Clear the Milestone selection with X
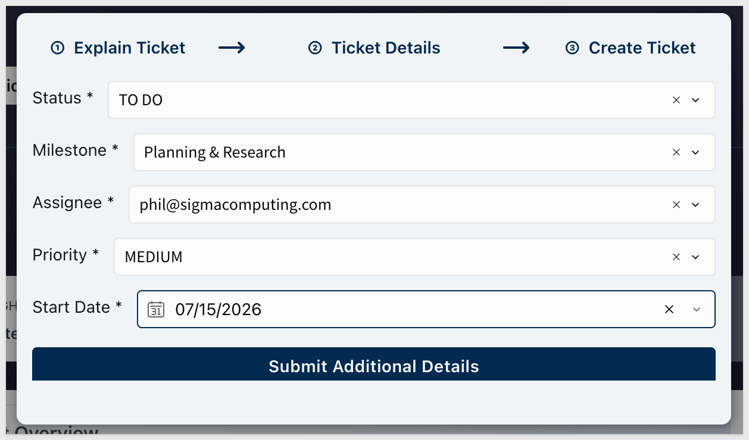Image resolution: width=749 pixels, height=440 pixels. tap(676, 152)
